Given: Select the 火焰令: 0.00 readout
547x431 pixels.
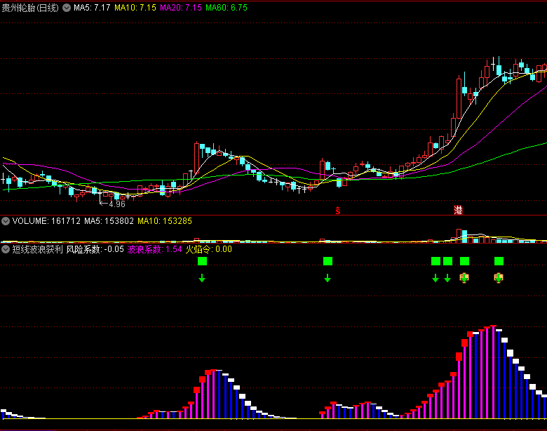Looking at the screenshot, I should click(208, 249).
